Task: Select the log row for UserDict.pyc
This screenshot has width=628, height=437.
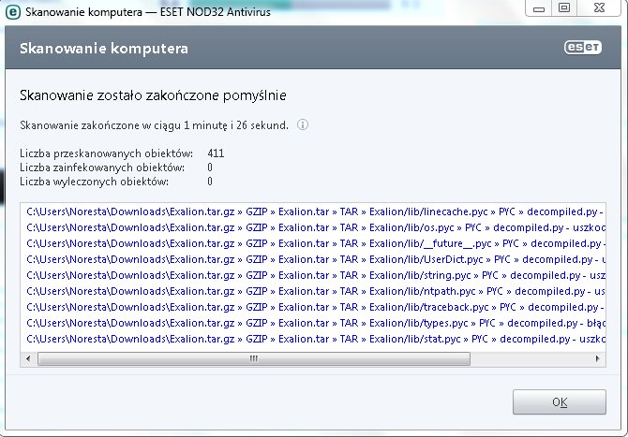Action: coord(313,259)
